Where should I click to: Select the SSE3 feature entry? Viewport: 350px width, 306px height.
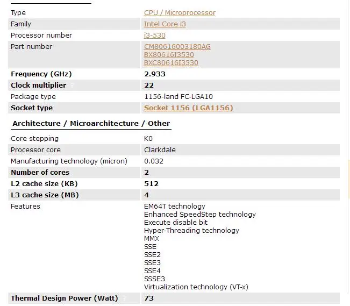(152, 262)
